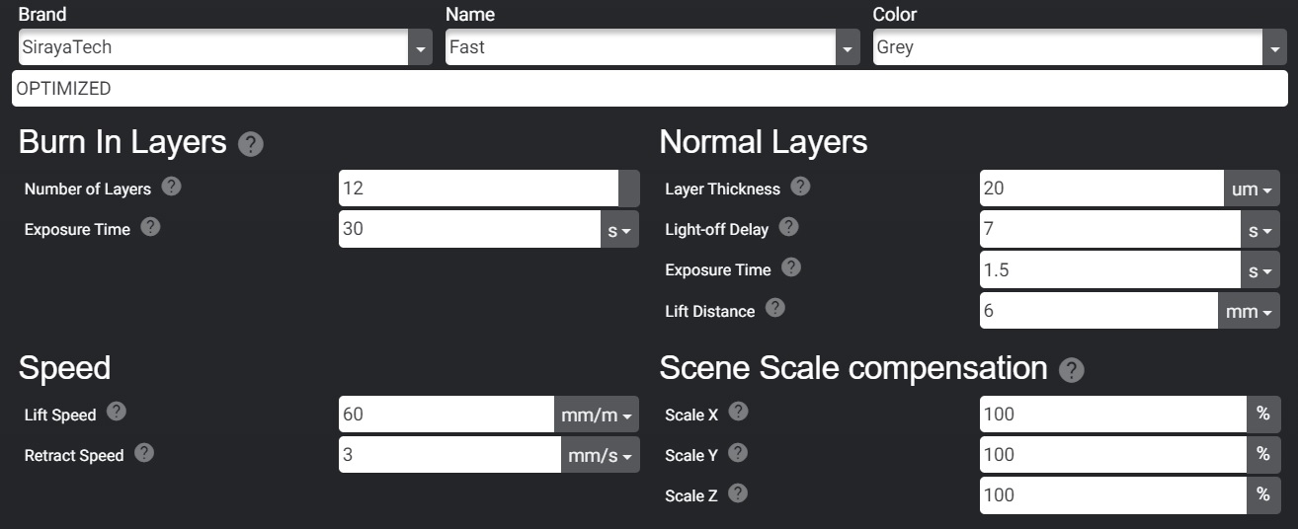Screen dimensions: 1298x529
Task: Click help icon beside Lift Distance
Action: click(x=775, y=308)
